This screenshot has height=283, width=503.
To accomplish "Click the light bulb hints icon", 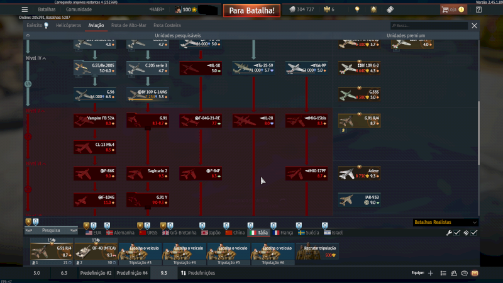I will pos(357,9).
